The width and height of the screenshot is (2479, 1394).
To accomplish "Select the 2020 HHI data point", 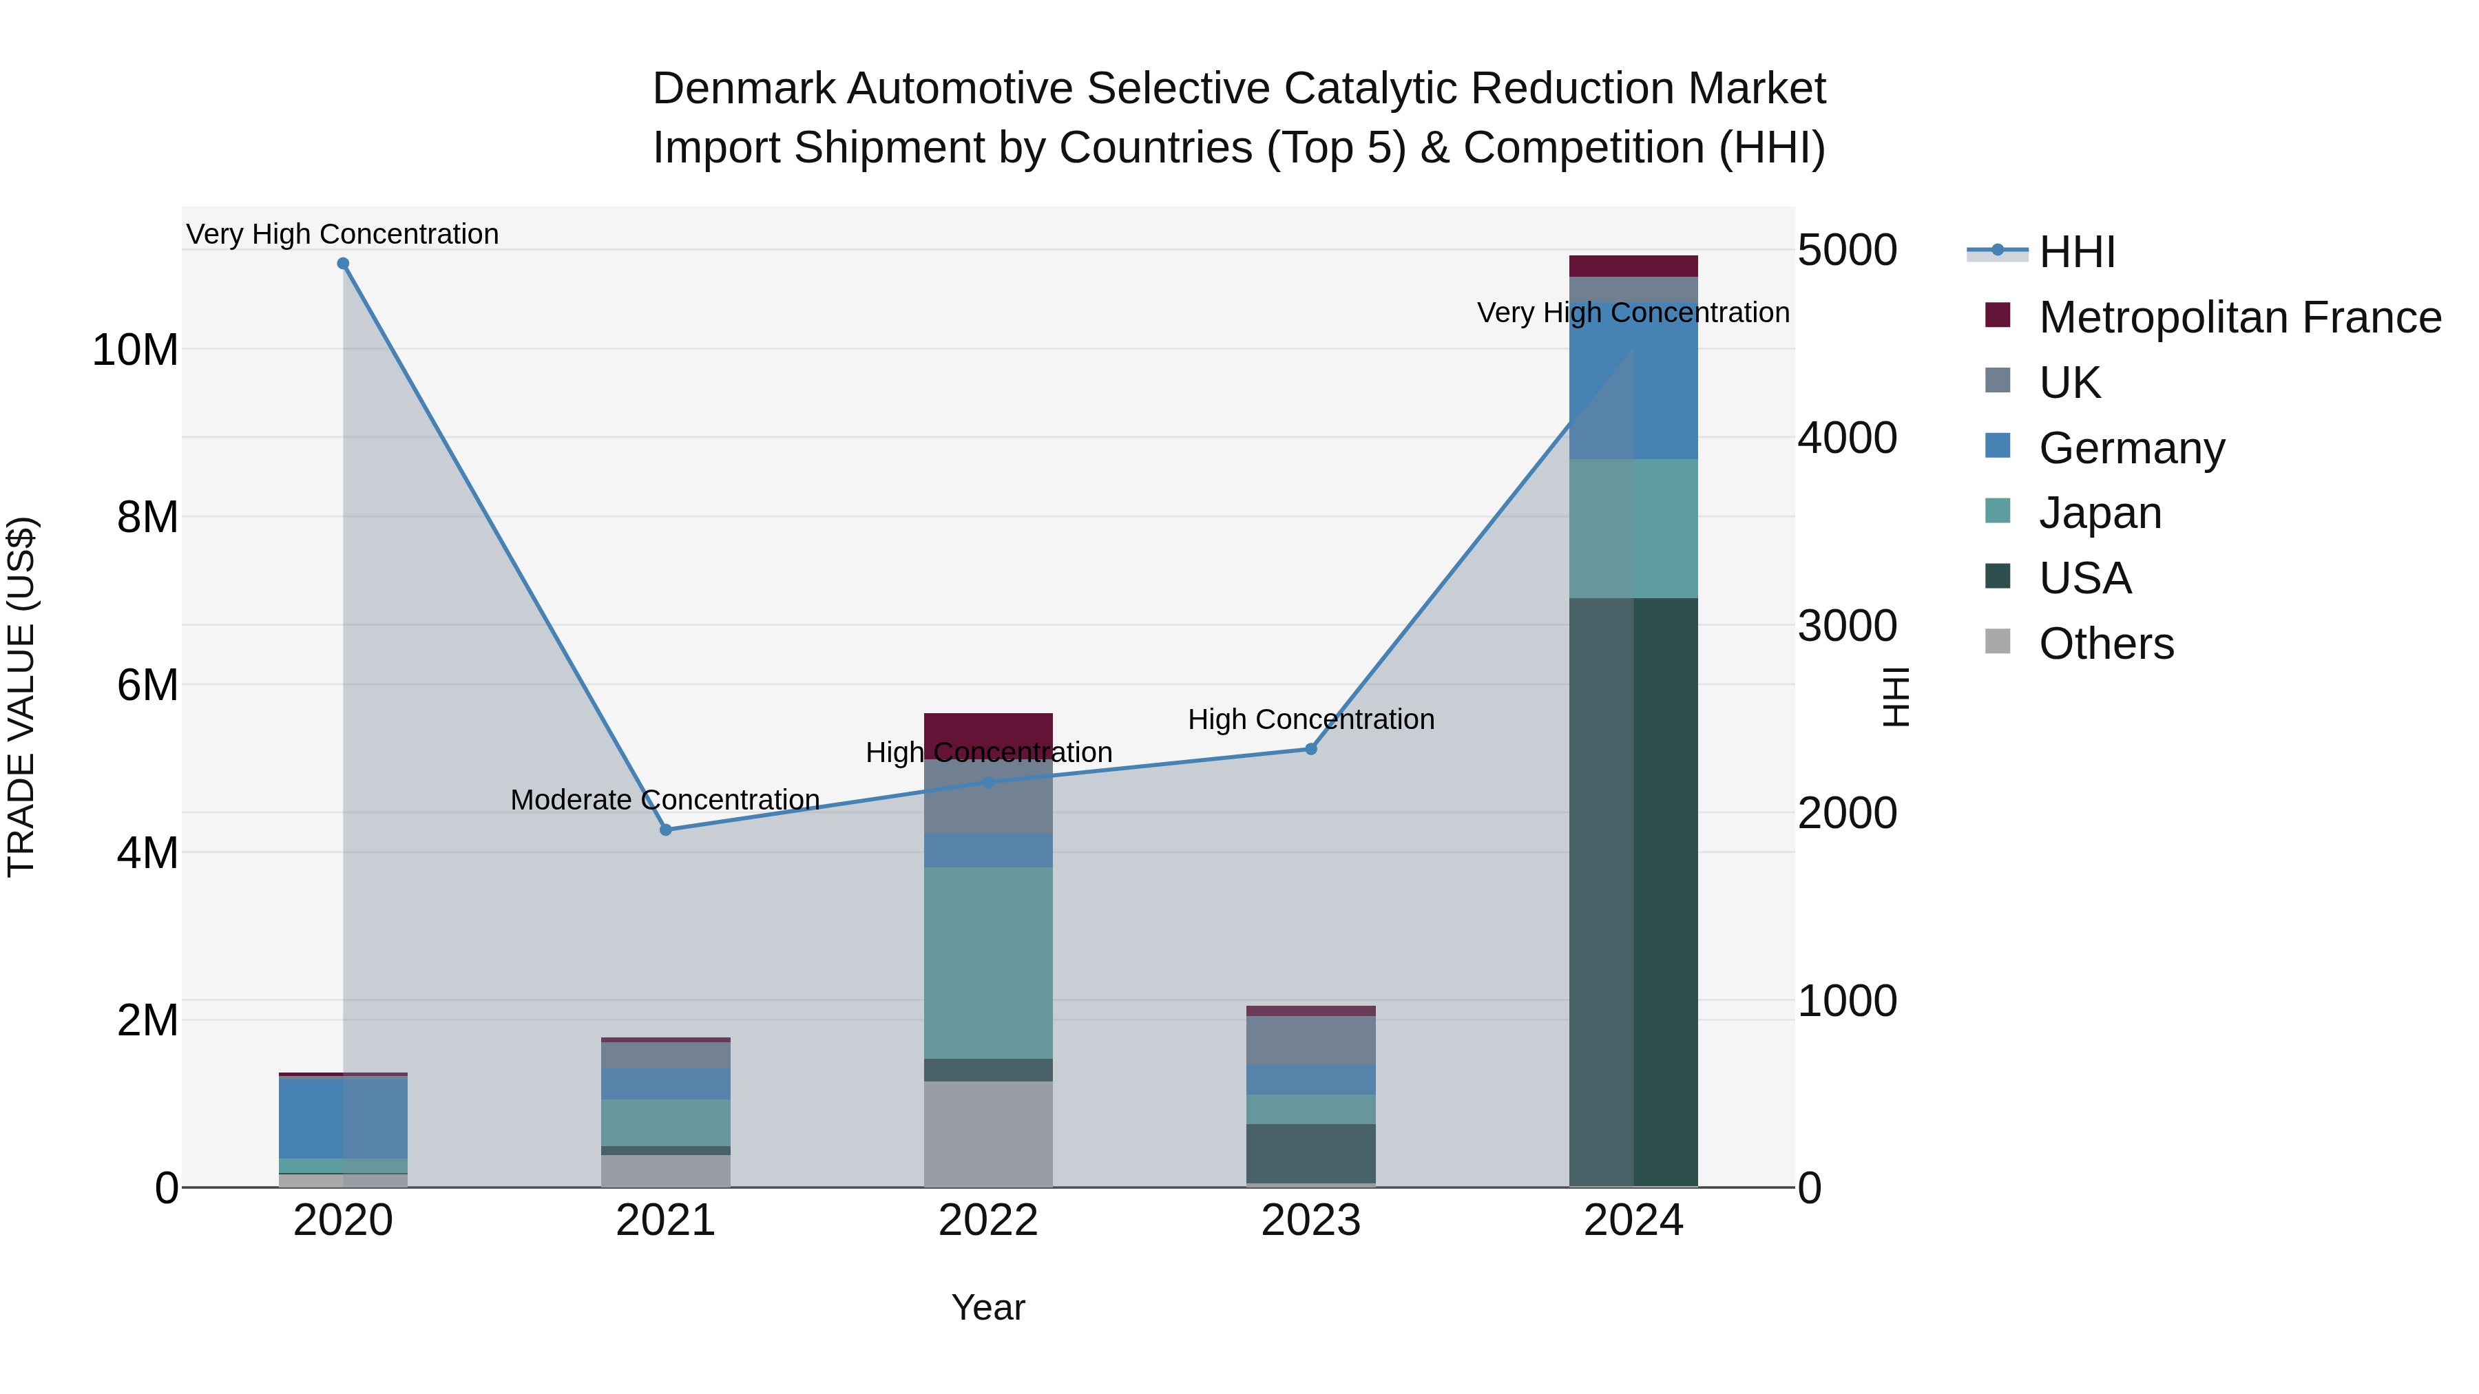I will [344, 264].
